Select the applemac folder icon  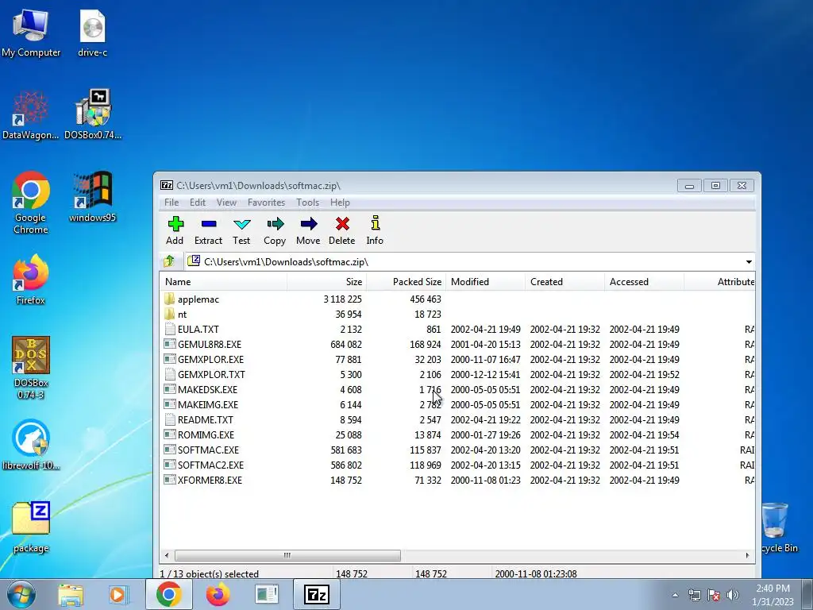[169, 299]
